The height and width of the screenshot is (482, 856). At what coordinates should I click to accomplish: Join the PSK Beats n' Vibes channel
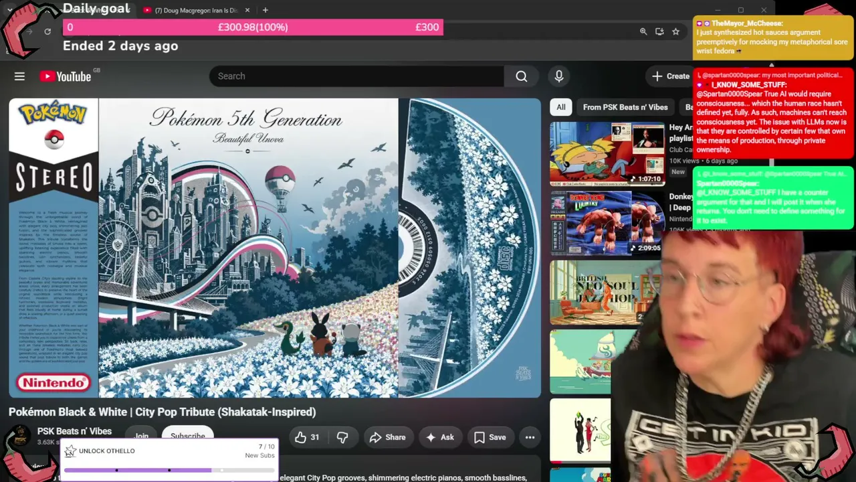(141, 436)
